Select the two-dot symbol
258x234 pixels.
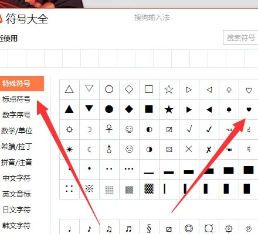pyautogui.click(x=109, y=169)
